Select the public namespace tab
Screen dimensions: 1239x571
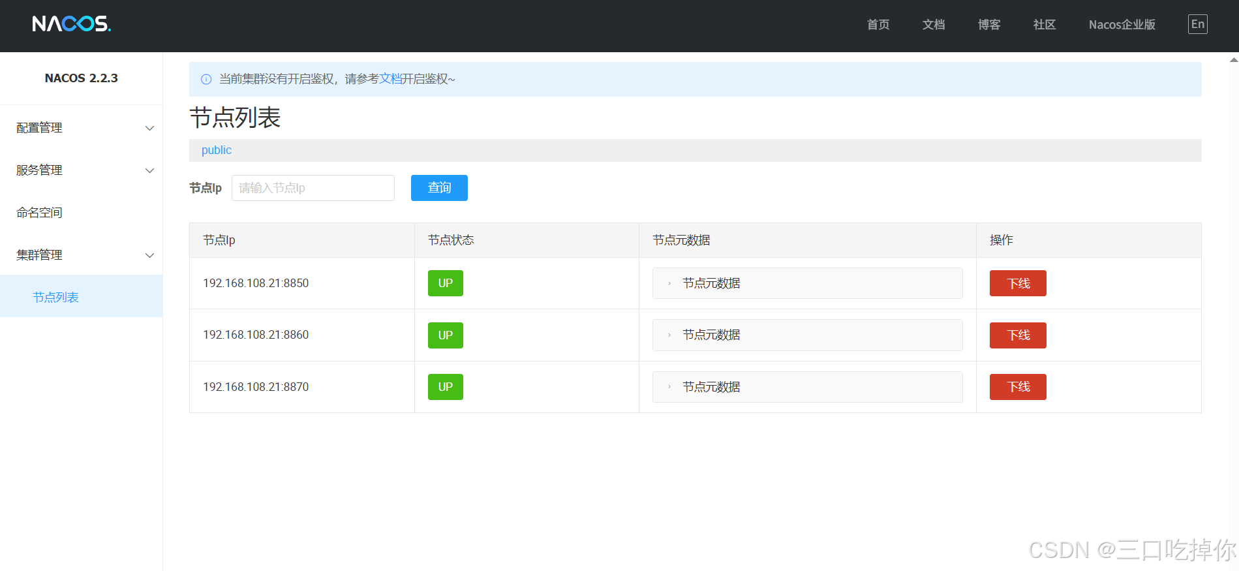[x=217, y=150]
